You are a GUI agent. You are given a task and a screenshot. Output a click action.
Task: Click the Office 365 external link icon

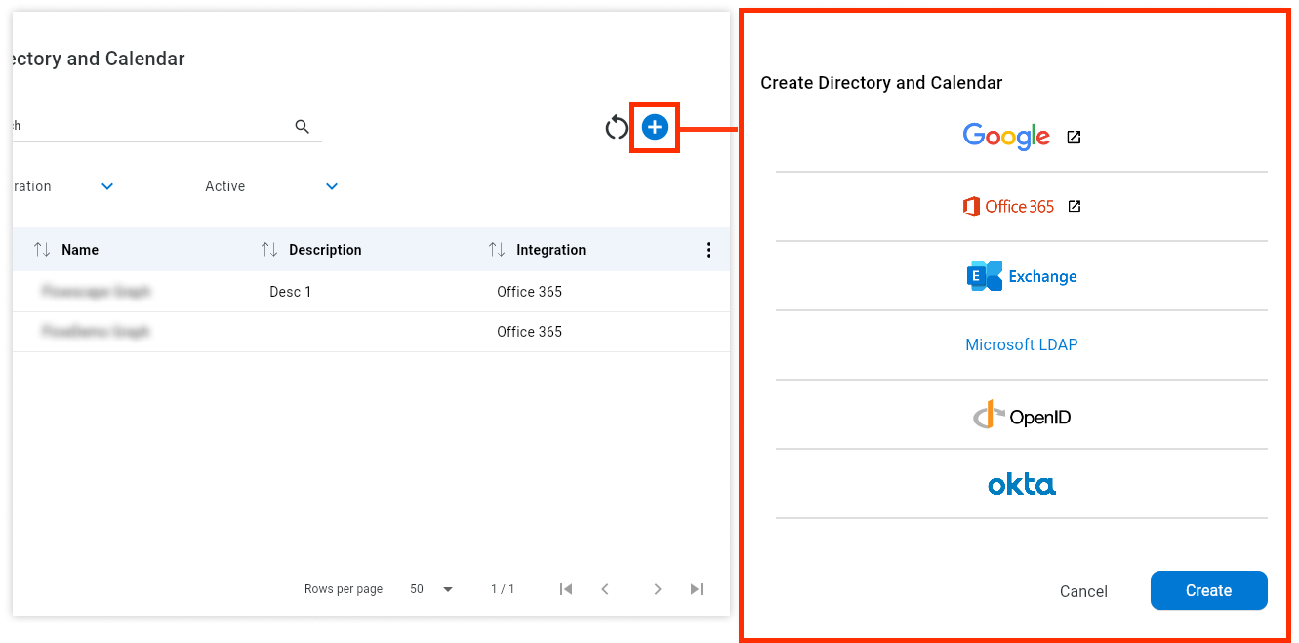click(x=1075, y=207)
